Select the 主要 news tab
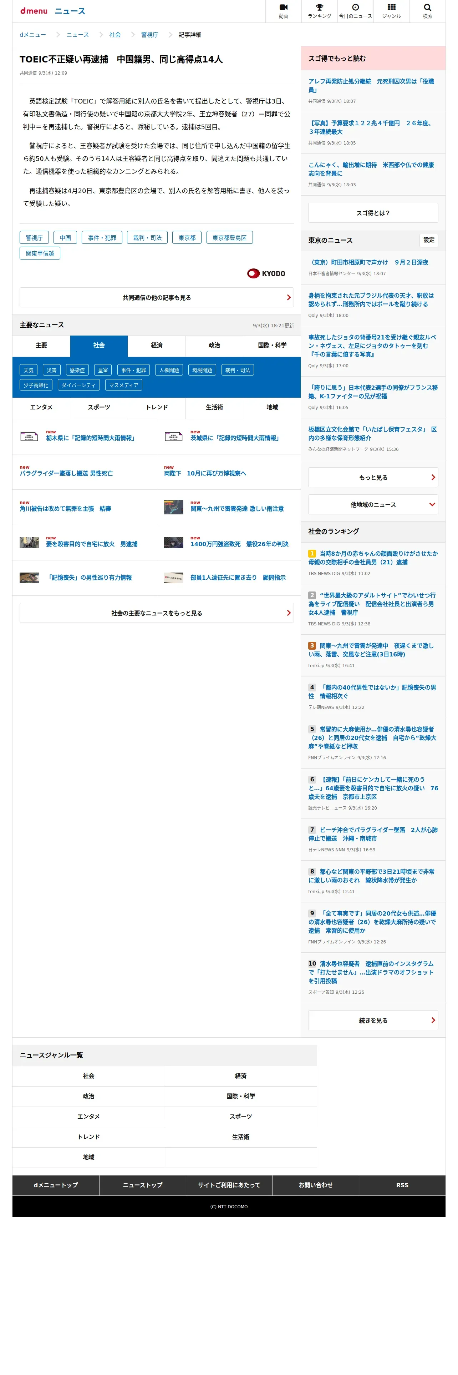Screen dimensions: 458x1375 coord(41,345)
